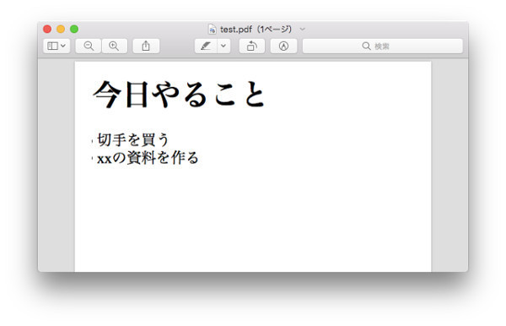
Task: Open the Share button in toolbar
Action: [146, 46]
